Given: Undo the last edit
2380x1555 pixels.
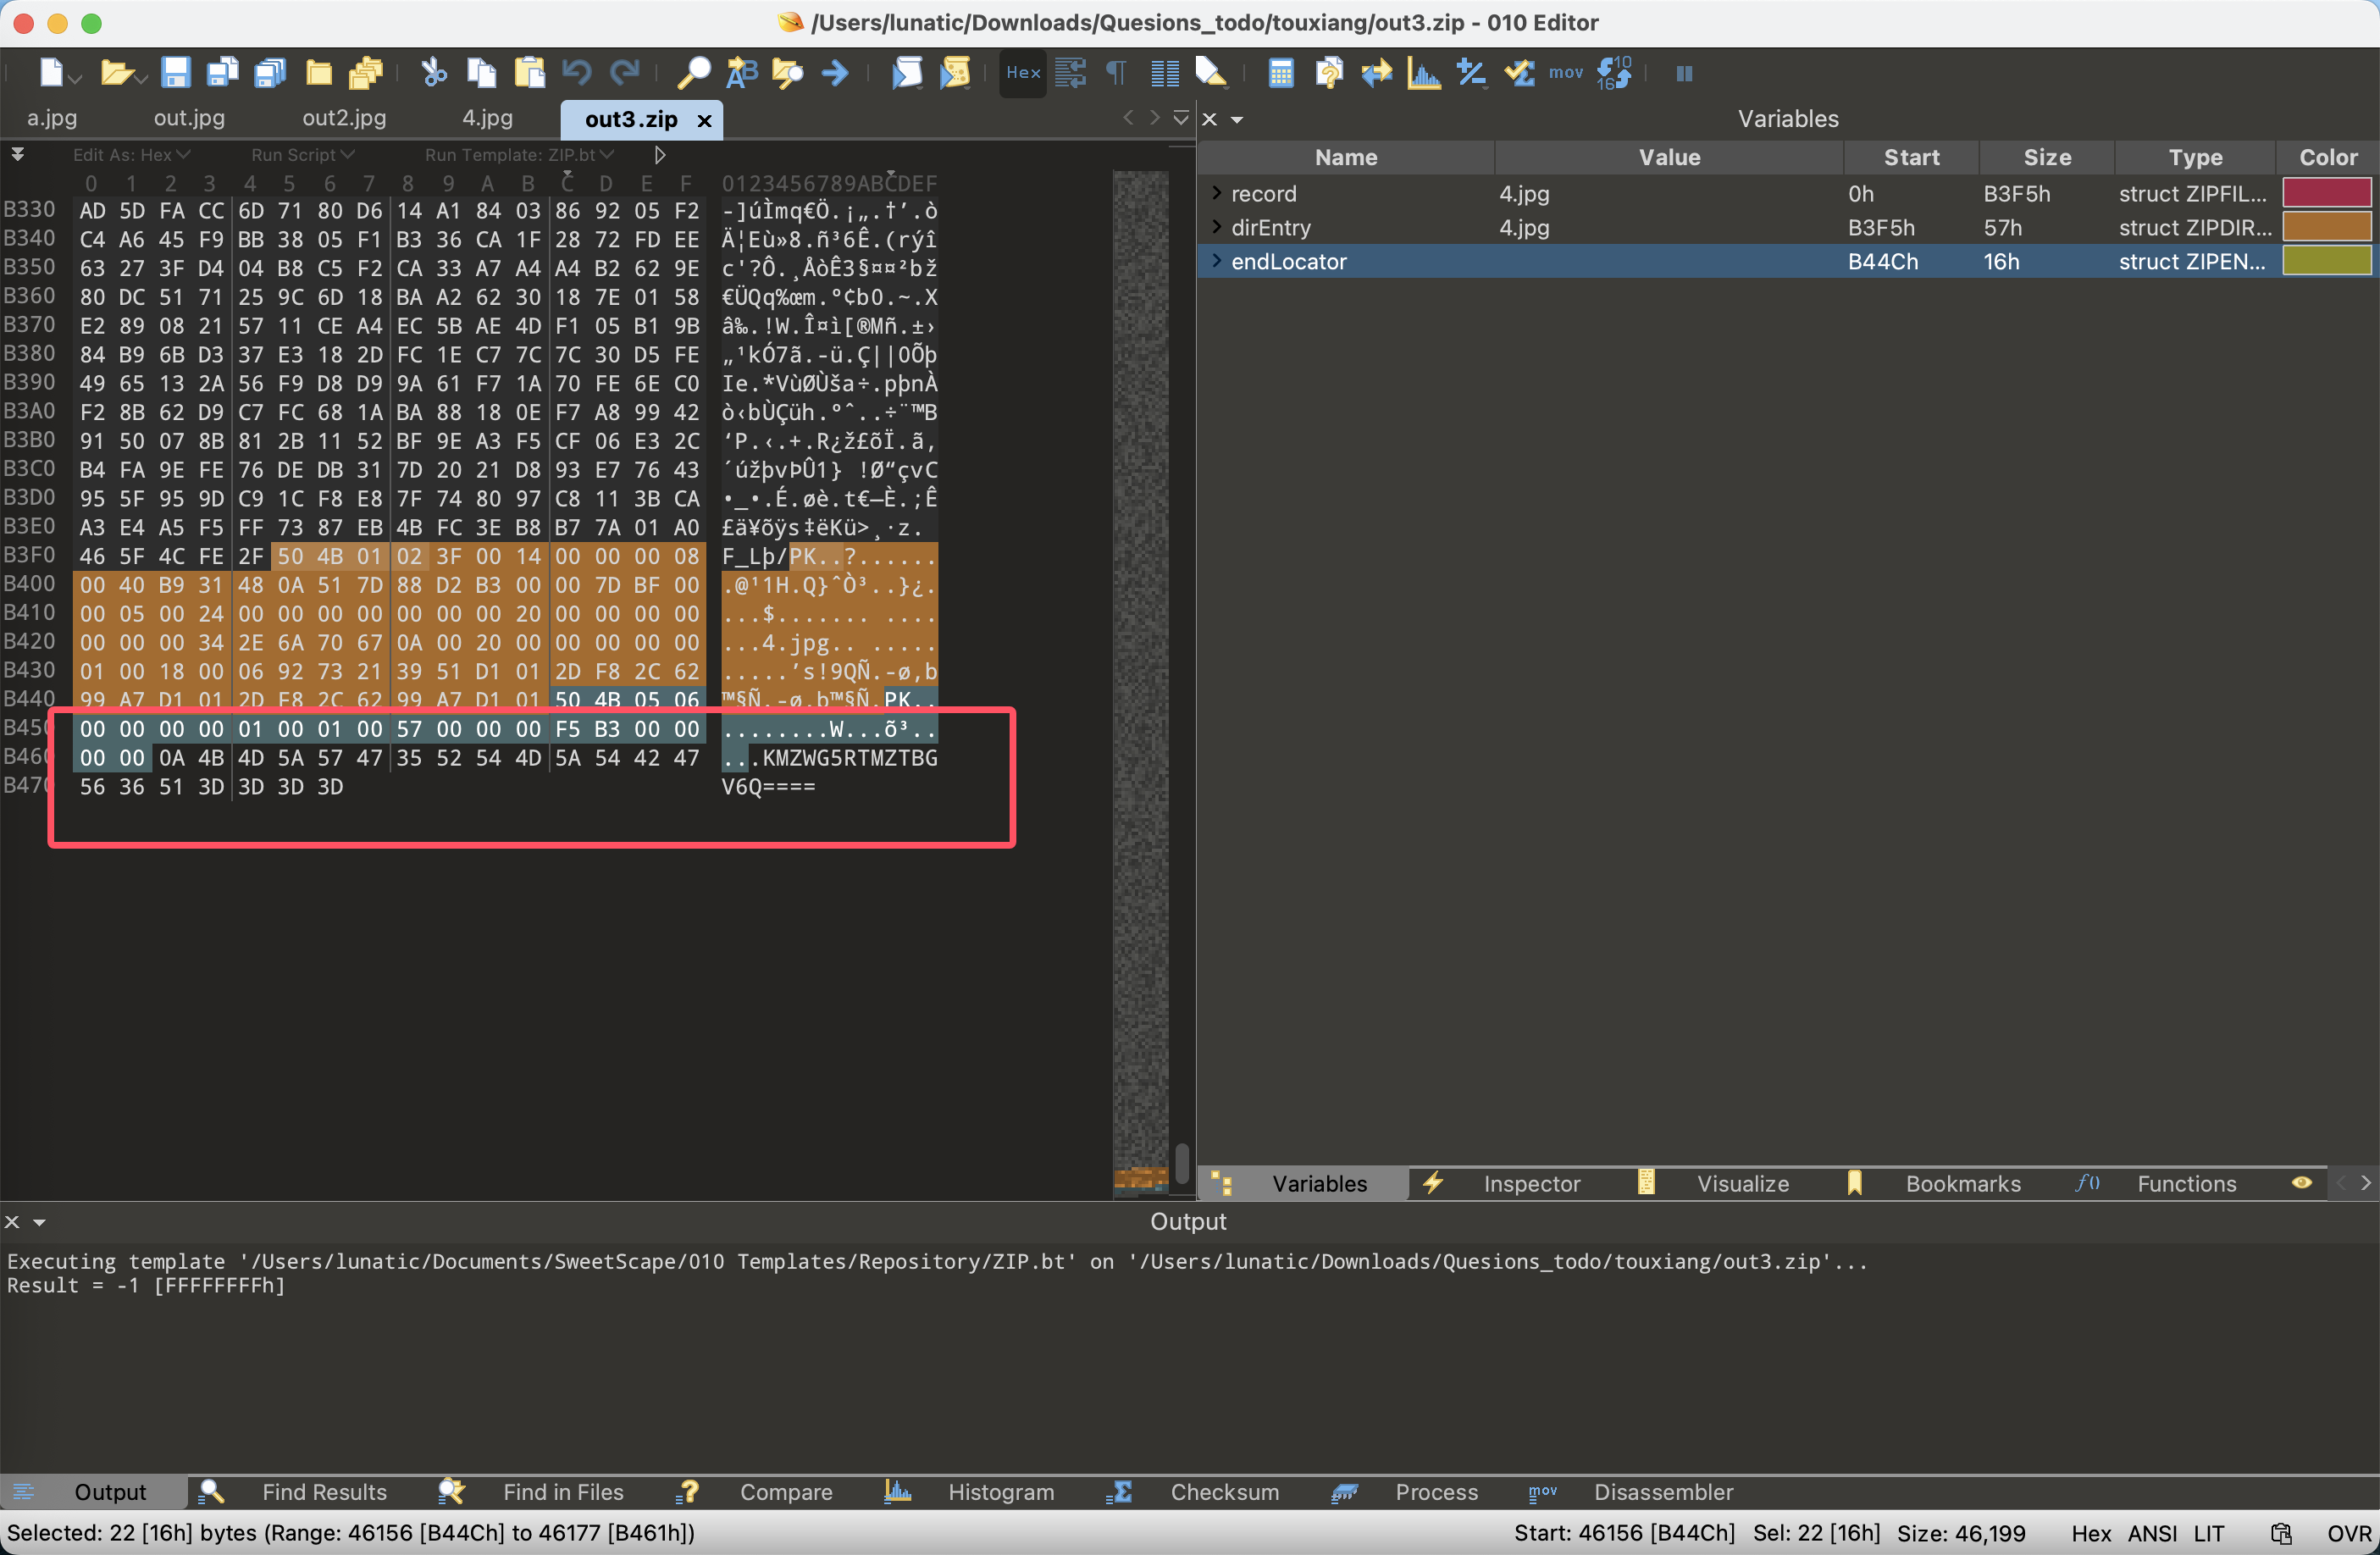Looking at the screenshot, I should tap(577, 73).
